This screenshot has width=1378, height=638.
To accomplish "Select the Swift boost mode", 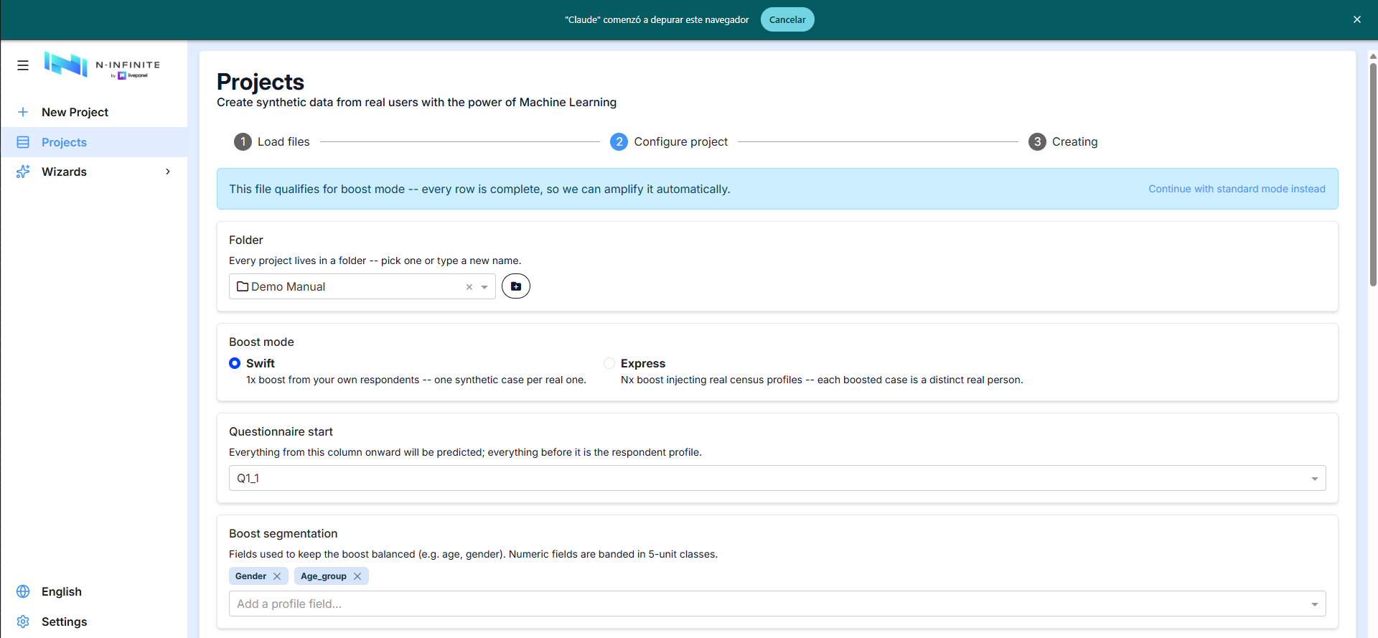I will (235, 363).
